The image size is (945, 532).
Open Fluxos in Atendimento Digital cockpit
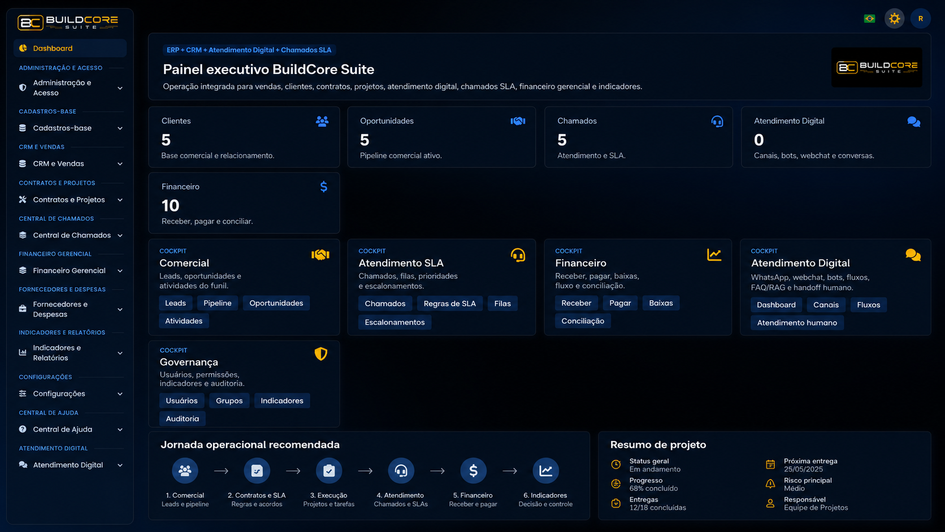(x=868, y=305)
